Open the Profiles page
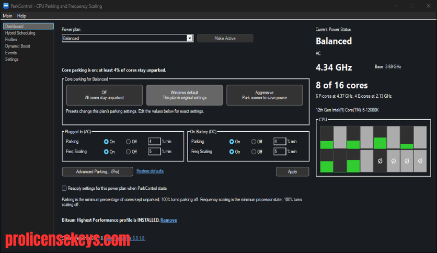 11,40
